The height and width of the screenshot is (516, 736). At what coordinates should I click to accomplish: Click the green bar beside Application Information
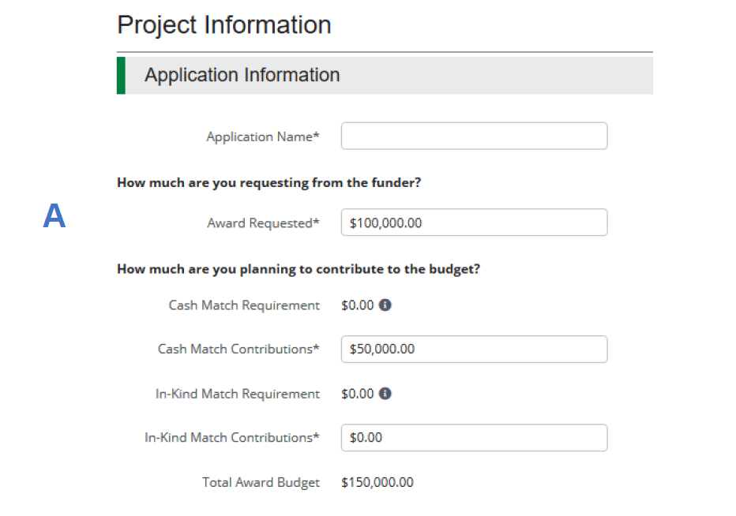point(121,76)
